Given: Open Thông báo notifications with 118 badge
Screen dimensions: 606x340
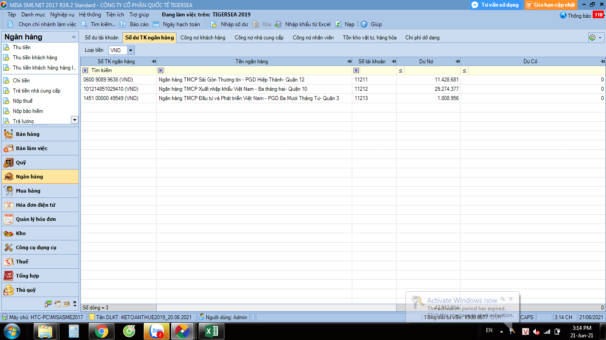Looking at the screenshot, I should point(582,15).
